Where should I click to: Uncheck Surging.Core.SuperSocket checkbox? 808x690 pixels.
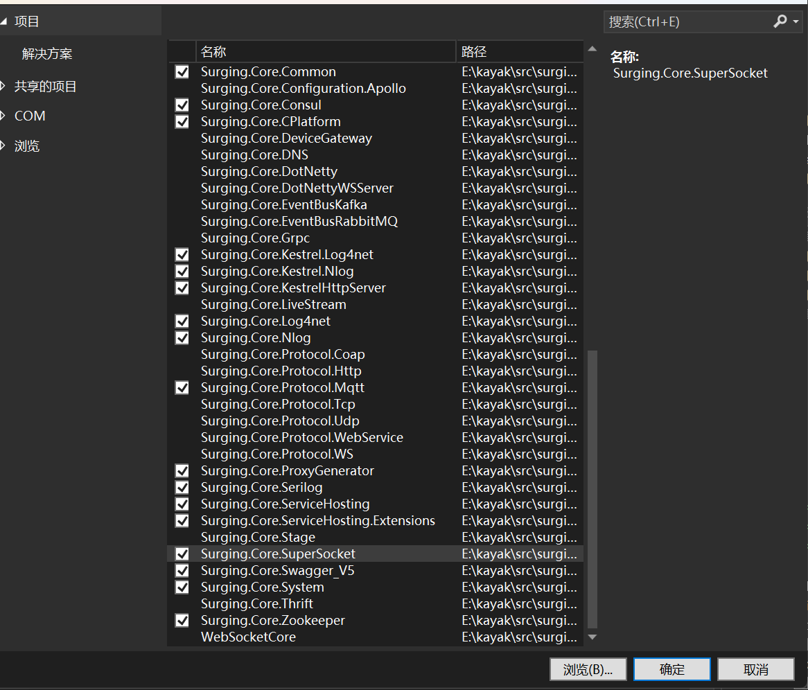[182, 554]
